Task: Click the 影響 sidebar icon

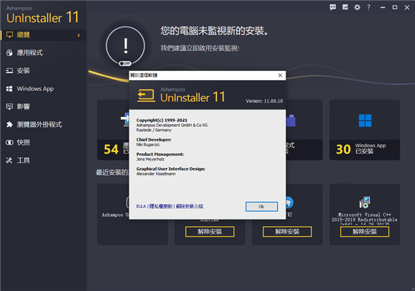Action: [x=10, y=107]
